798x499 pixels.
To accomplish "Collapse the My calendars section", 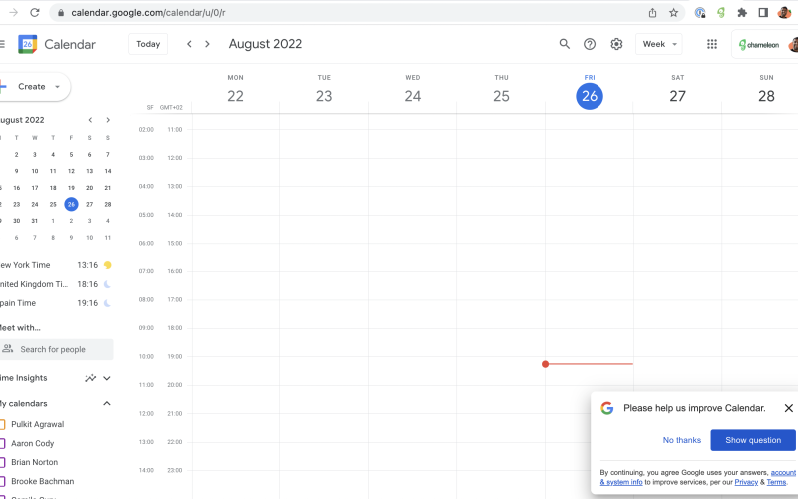I will (x=107, y=403).
